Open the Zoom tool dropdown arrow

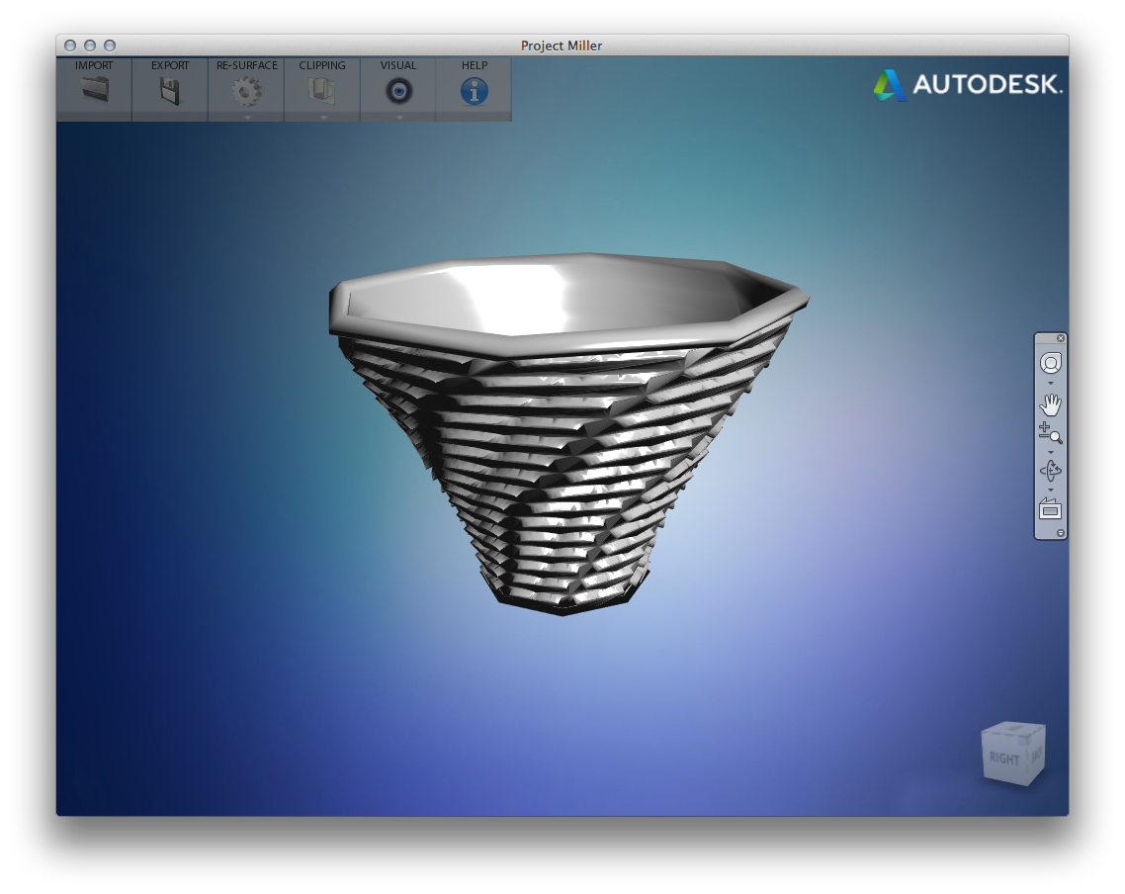pyautogui.click(x=1050, y=452)
